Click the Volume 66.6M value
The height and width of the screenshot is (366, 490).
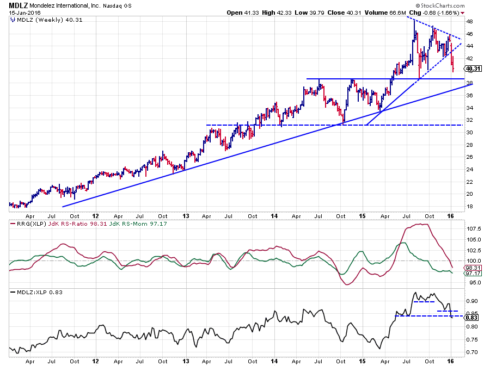[x=385, y=13]
